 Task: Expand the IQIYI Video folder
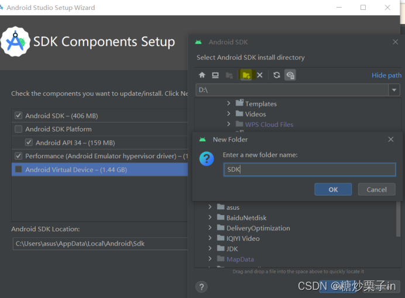(x=210, y=238)
